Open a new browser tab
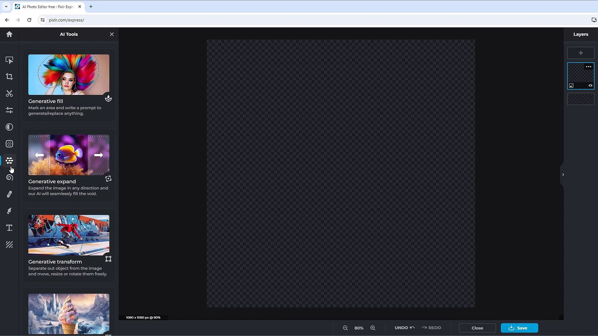The width and height of the screenshot is (598, 336). tap(91, 7)
